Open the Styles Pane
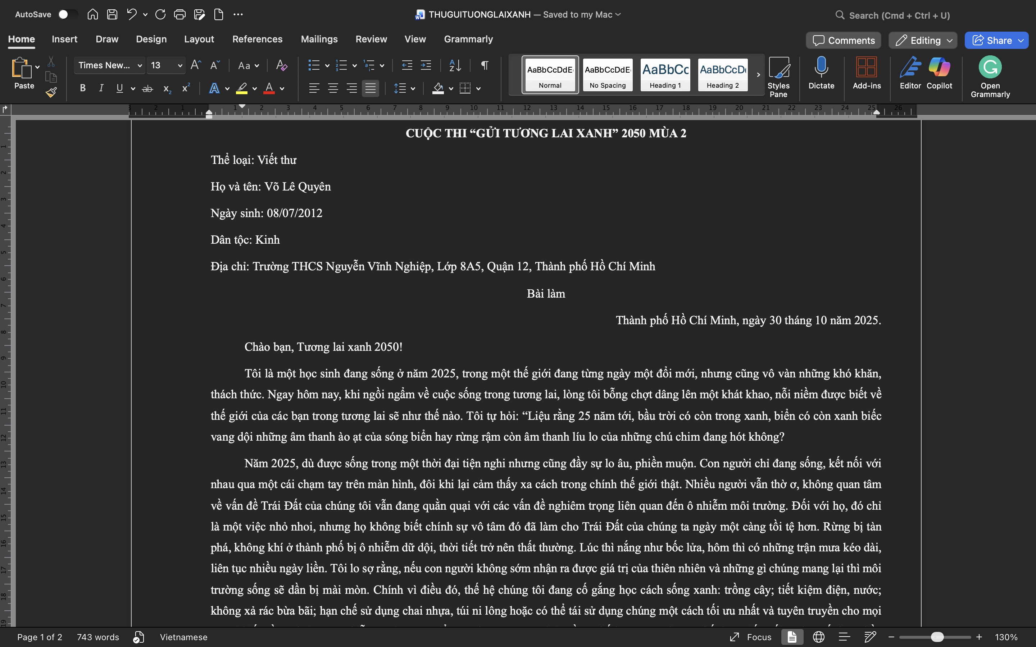This screenshot has height=647, width=1036. [778, 77]
